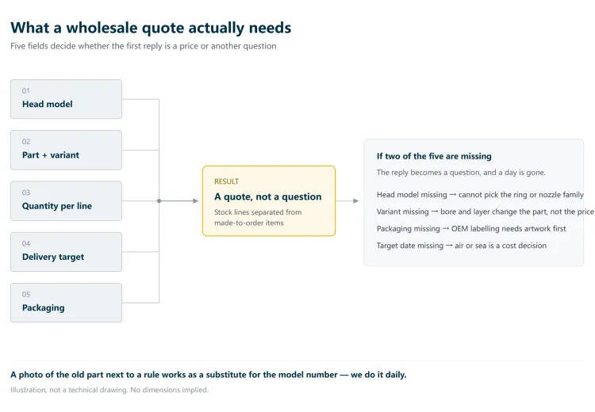Select the 'Delivery target' box

[x=66, y=252]
